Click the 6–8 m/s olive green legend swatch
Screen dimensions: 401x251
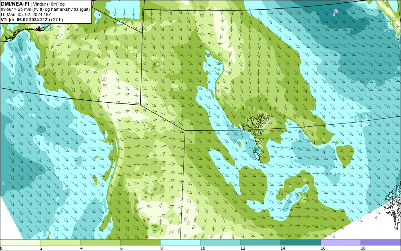140,243
